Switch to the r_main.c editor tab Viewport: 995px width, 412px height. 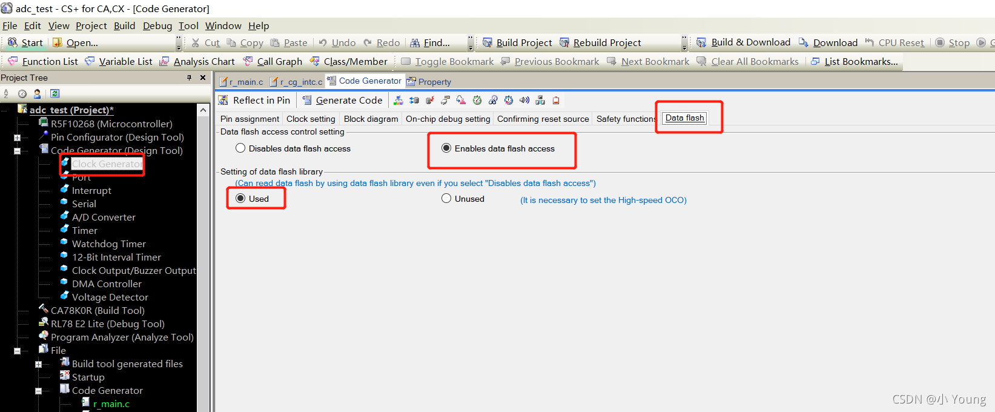241,82
